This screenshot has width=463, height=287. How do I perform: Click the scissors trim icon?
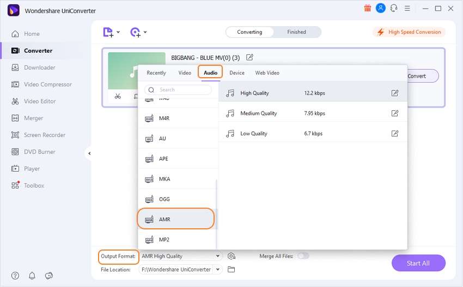[x=118, y=96]
